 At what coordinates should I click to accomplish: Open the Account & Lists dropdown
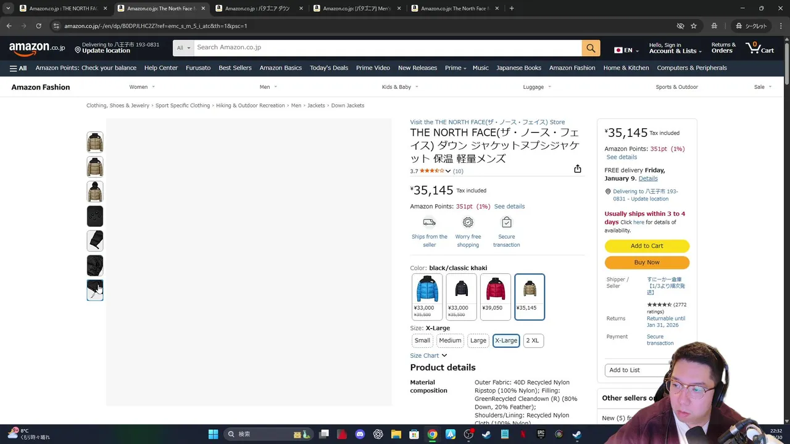(x=675, y=48)
